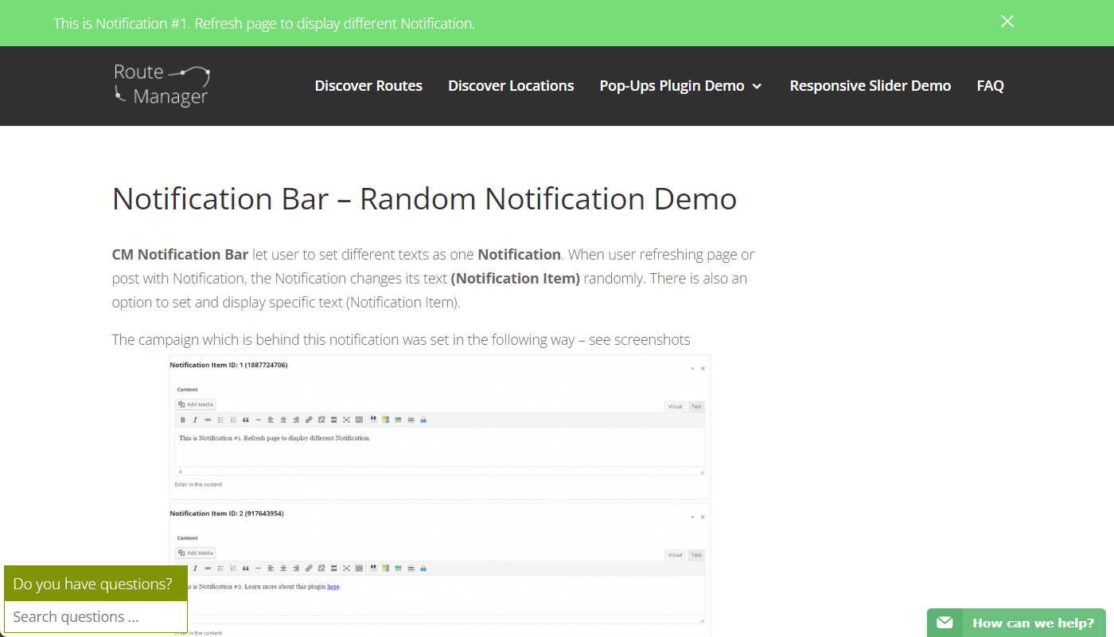Click Align center icon in Item ID: 2 editor
This screenshot has height=637, width=1114.
(283, 568)
